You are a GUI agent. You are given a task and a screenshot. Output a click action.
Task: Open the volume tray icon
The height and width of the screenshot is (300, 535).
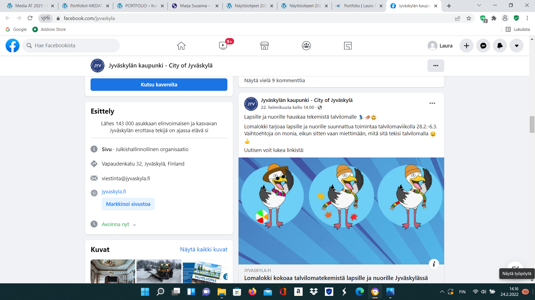coord(483,292)
